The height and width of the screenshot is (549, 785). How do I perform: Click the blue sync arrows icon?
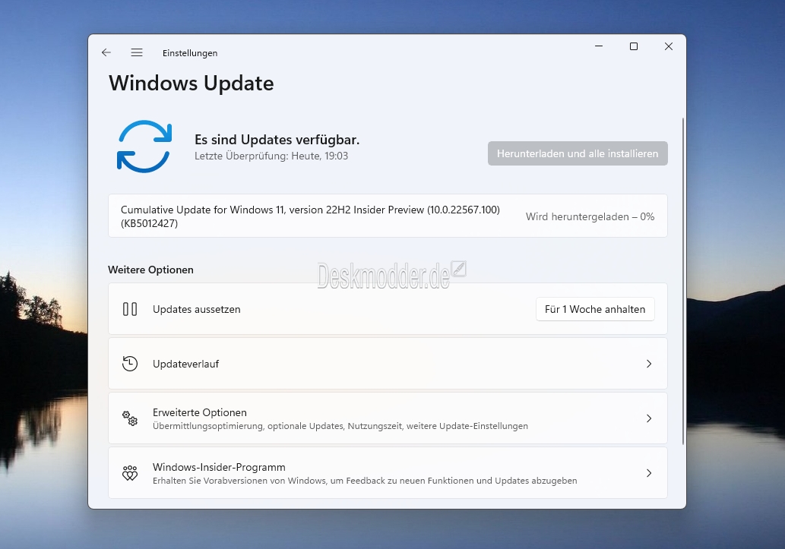click(x=144, y=147)
